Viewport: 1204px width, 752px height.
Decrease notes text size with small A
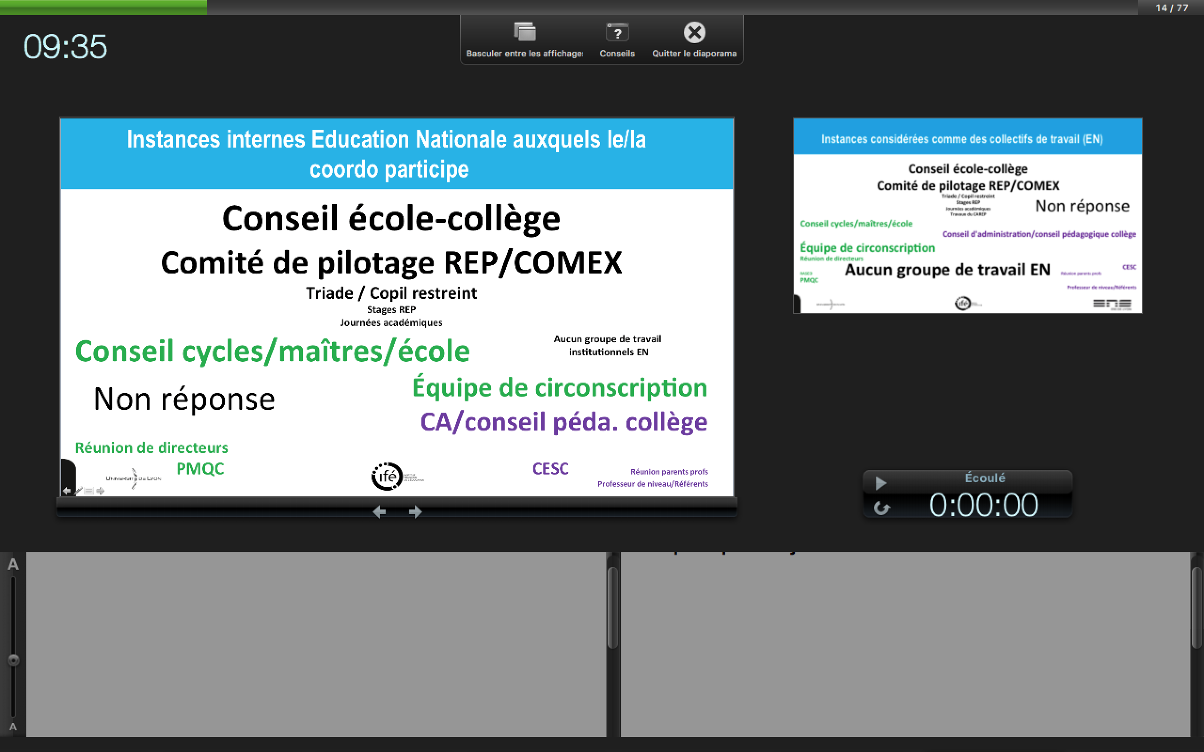[13, 727]
